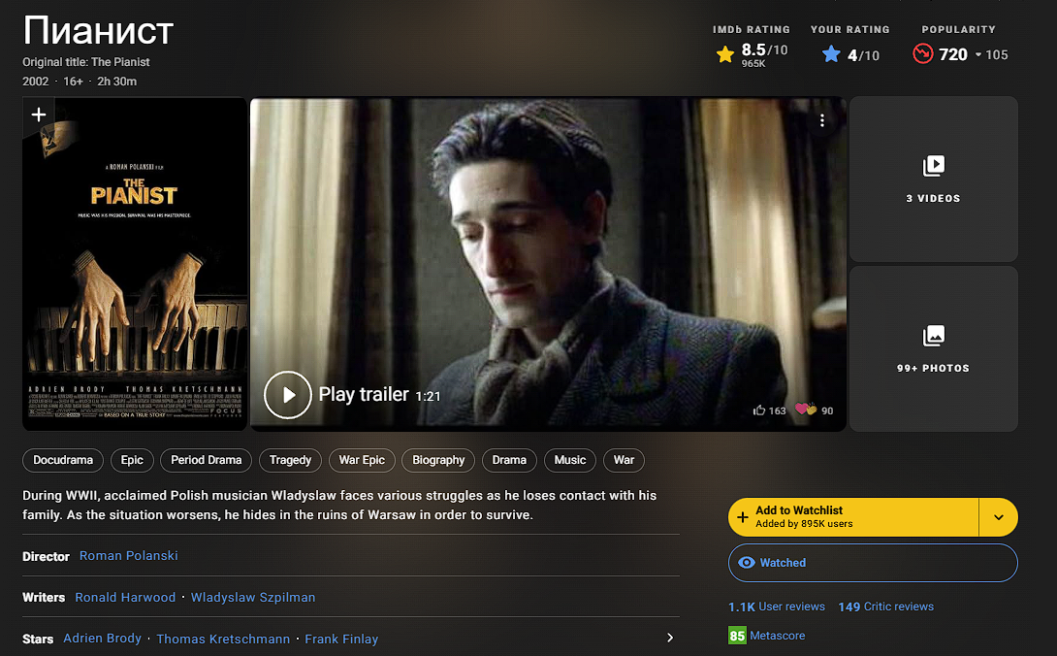The height and width of the screenshot is (656, 1057).
Task: Open the three-dot menu on the trailer
Action: point(821,120)
